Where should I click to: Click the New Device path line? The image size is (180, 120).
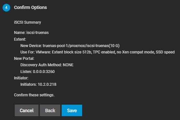[x=70, y=46]
